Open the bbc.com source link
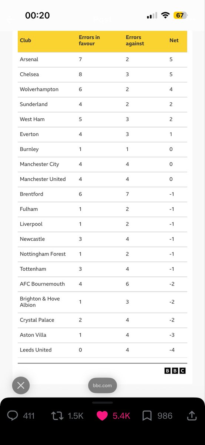 pyautogui.click(x=102, y=385)
